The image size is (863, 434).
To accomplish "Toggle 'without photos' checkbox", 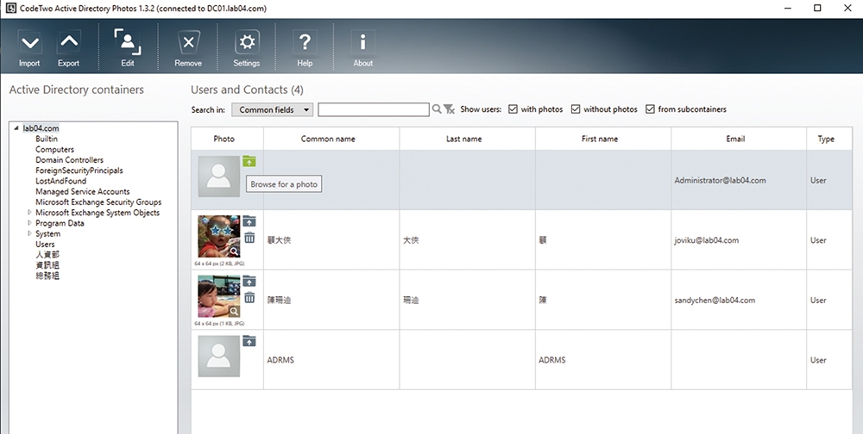I will pos(576,109).
